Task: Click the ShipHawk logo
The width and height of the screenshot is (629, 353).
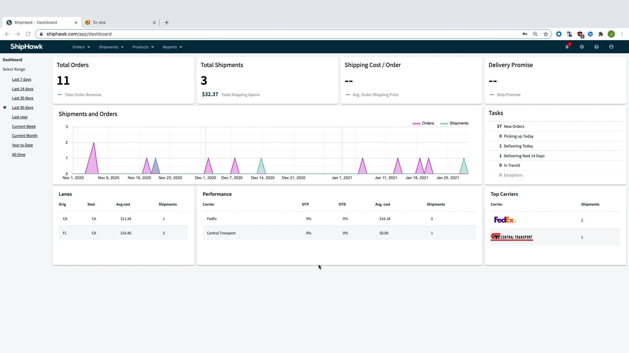Action: click(27, 47)
